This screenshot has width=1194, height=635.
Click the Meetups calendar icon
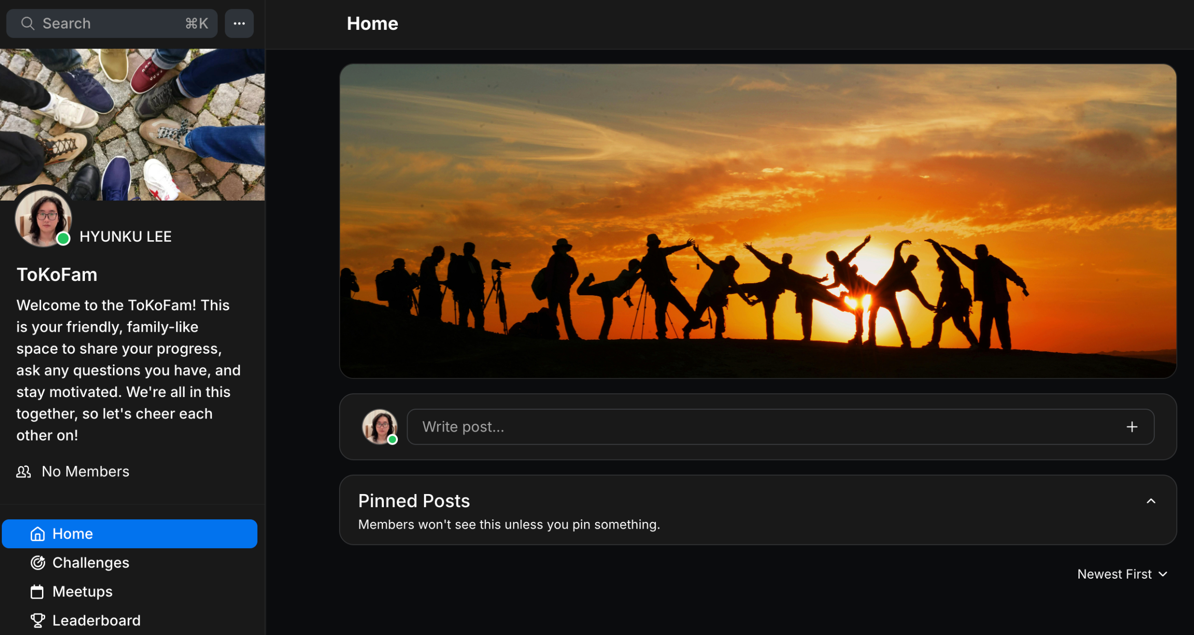[x=37, y=591]
